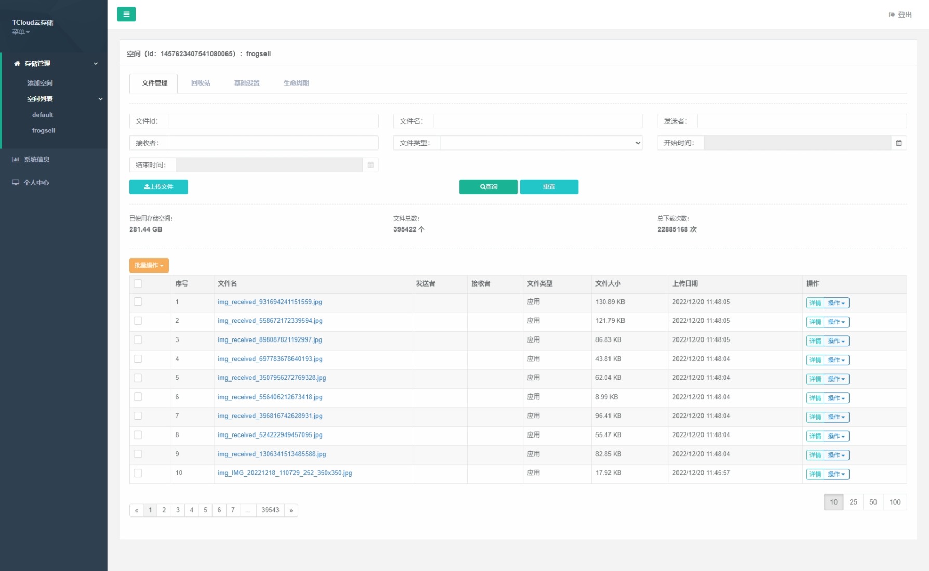Check the box for row 1 file
Screen dimensions: 929x571
pyautogui.click(x=138, y=302)
